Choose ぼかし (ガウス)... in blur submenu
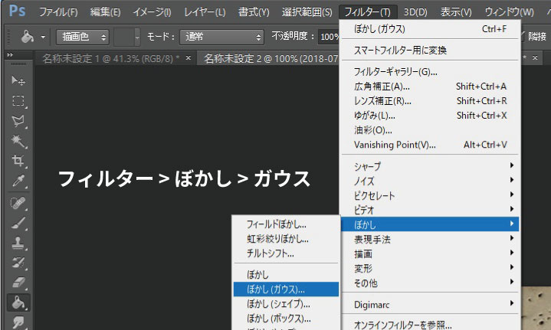Viewport: 551px width, 330px height. click(286, 289)
